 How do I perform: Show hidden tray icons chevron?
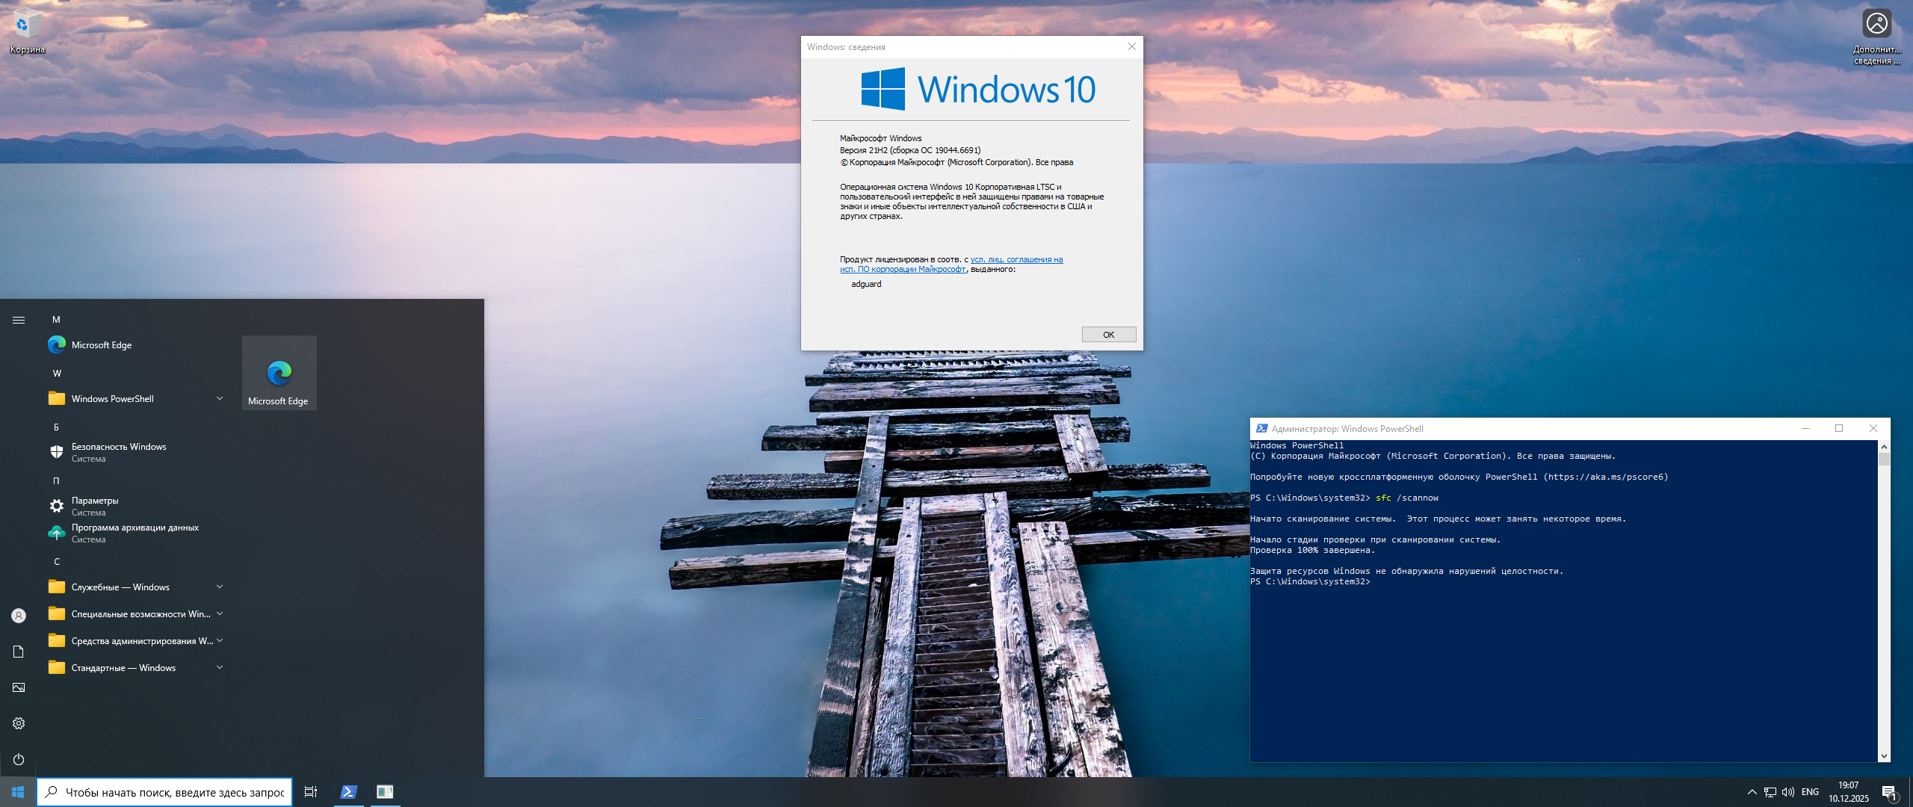1752,792
